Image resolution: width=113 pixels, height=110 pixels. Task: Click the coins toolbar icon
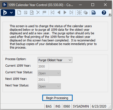pyautogui.click(x=86, y=13)
